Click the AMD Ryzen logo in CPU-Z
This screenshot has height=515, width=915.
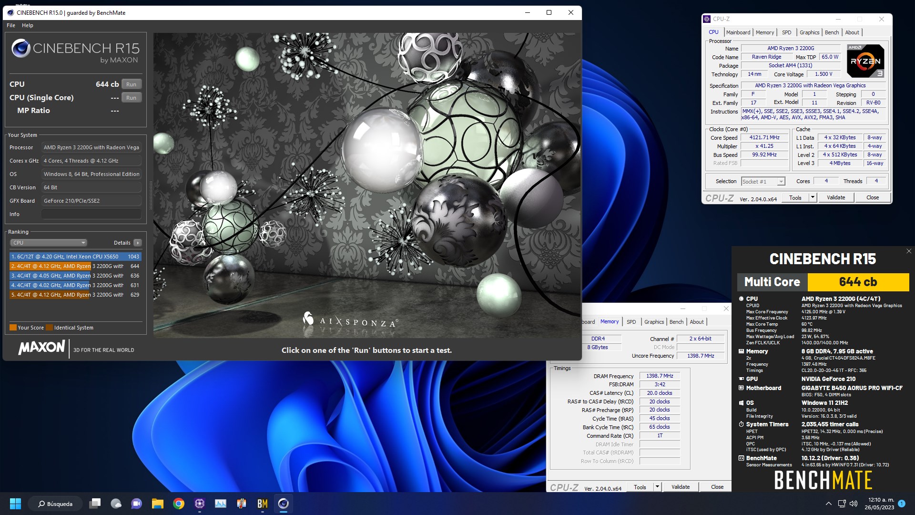865,61
